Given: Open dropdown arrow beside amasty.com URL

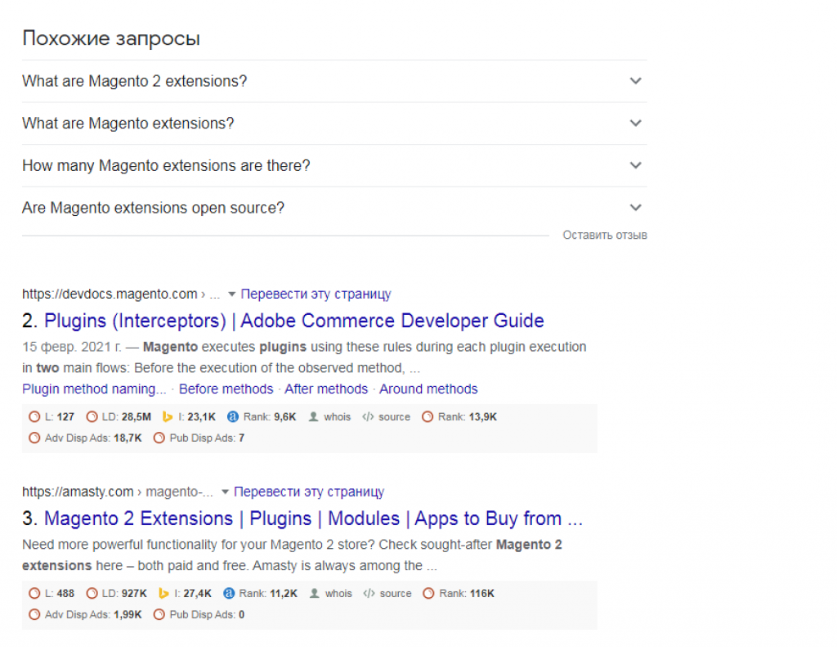Looking at the screenshot, I should (225, 492).
